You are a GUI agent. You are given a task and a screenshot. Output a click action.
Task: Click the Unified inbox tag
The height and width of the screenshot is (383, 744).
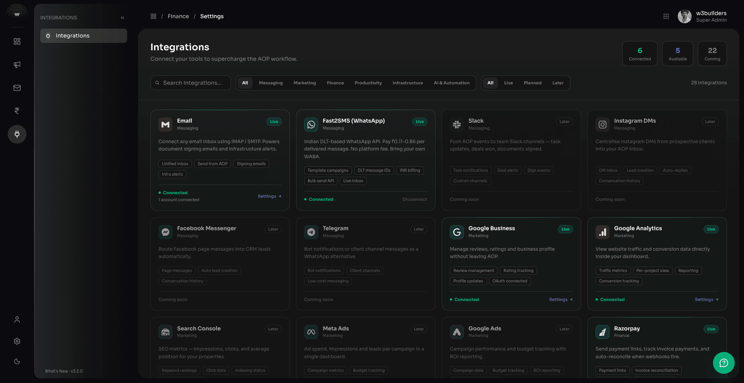[175, 164]
